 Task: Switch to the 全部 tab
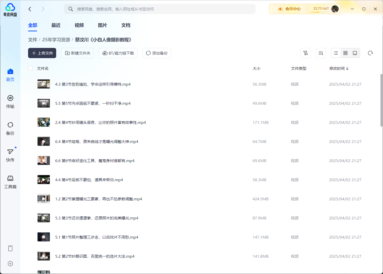coord(33,25)
